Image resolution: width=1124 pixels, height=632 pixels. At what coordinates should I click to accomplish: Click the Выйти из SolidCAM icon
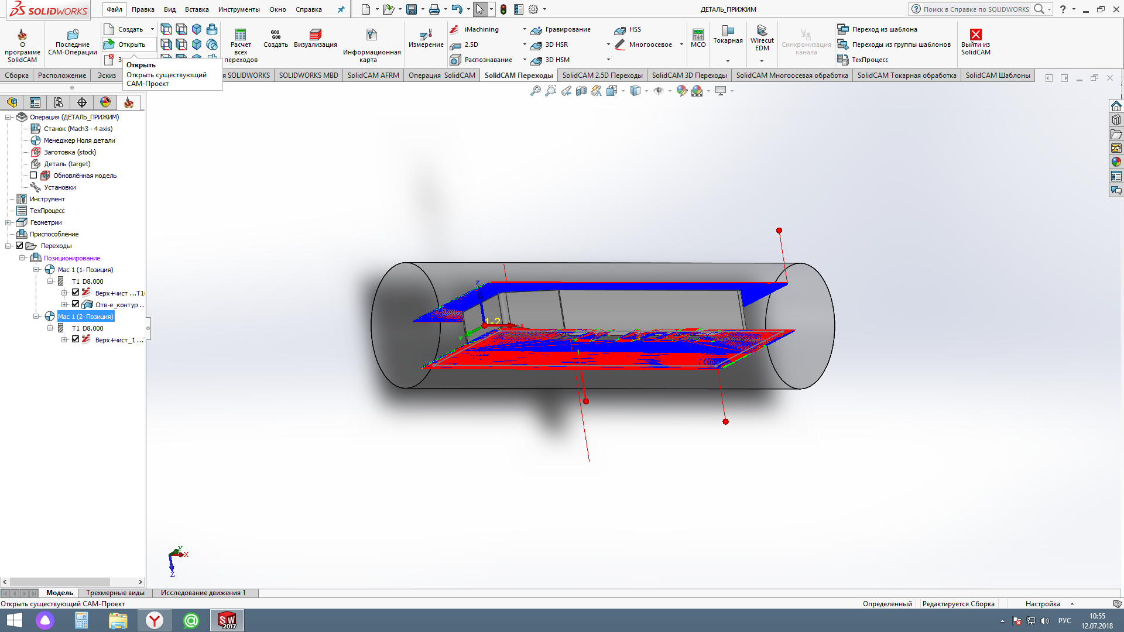point(975,35)
